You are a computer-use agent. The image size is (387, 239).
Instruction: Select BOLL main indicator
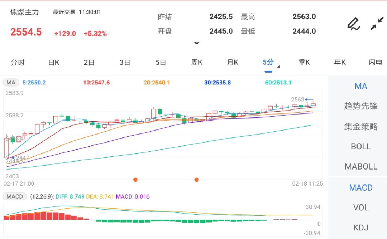click(360, 147)
